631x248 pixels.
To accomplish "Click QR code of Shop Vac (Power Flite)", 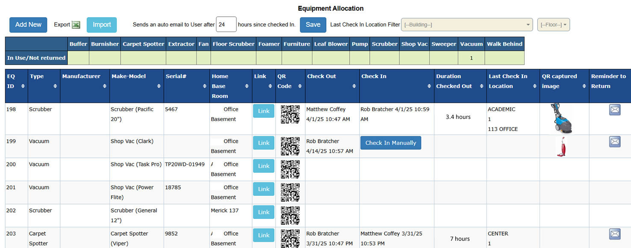I will pos(290,192).
